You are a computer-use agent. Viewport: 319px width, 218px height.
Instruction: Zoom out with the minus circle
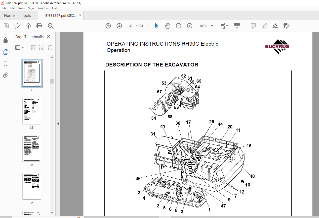click(x=179, y=26)
